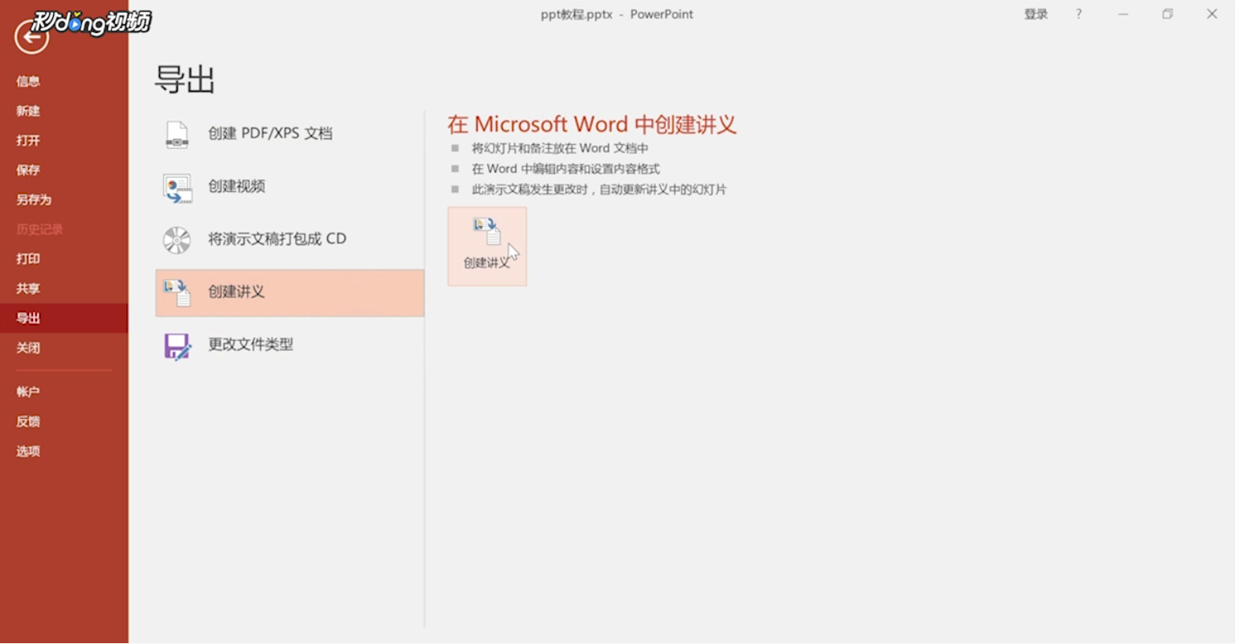1235x644 pixels.
Task: Click the create video icon
Action: tap(177, 188)
